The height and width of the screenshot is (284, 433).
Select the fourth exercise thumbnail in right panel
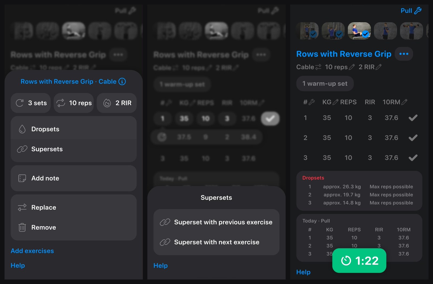pyautogui.click(x=385, y=31)
